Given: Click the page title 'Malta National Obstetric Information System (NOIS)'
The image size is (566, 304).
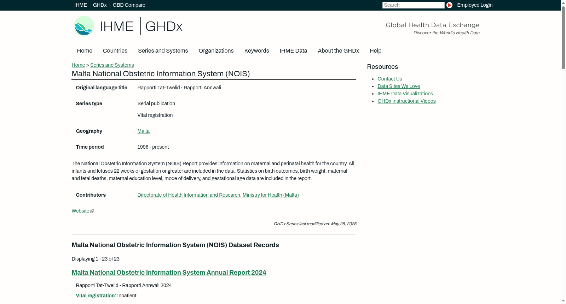Looking at the screenshot, I should pyautogui.click(x=161, y=74).
